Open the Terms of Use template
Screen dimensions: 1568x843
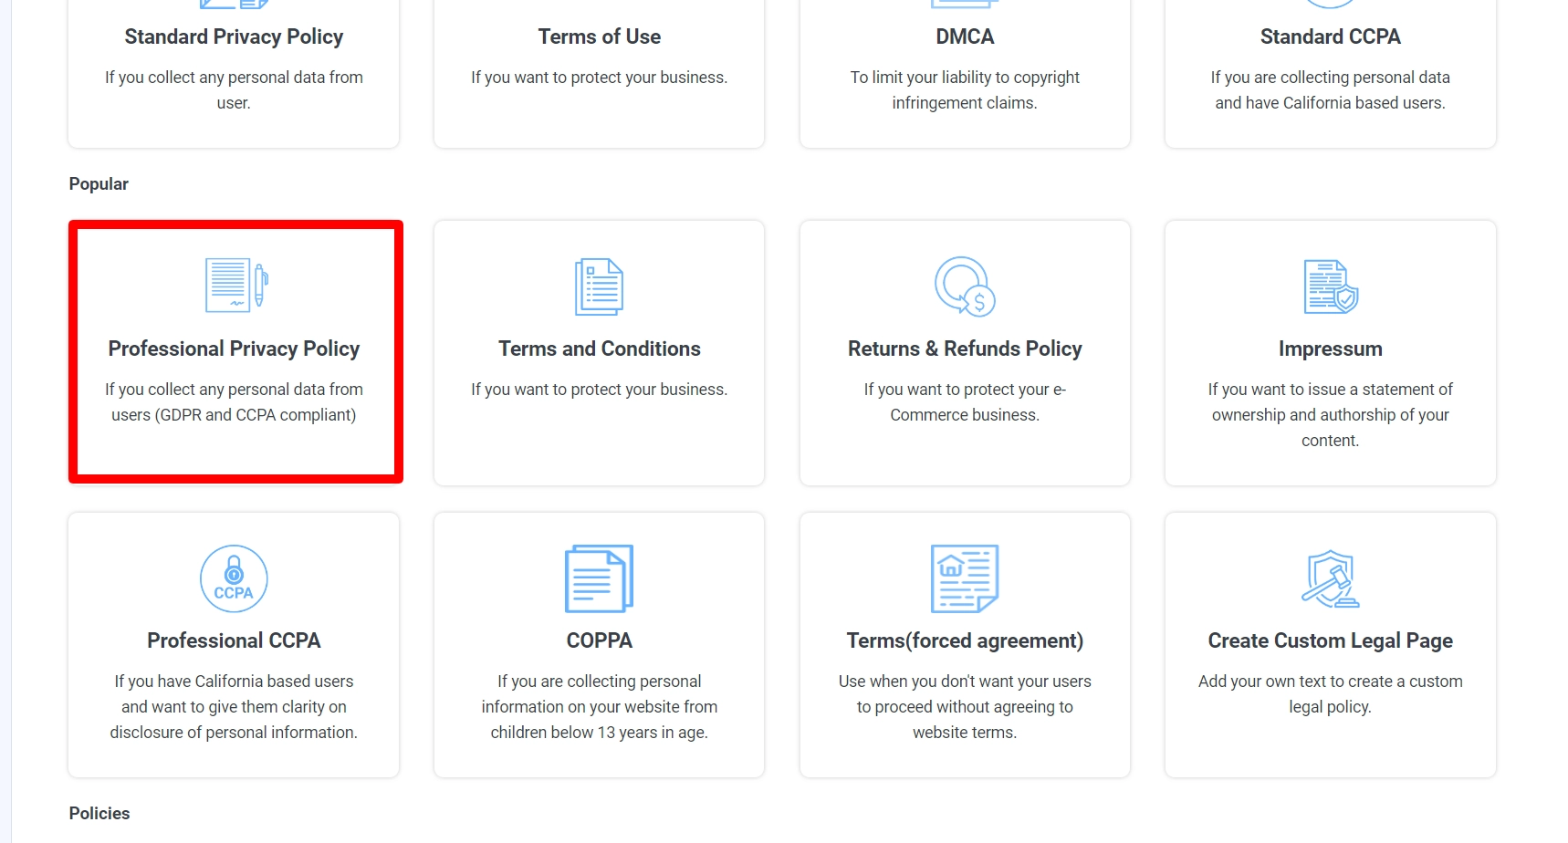(x=599, y=36)
